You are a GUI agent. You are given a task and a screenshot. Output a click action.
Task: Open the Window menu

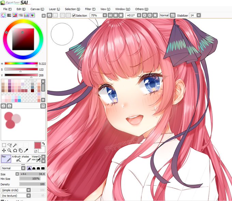pos(122,9)
